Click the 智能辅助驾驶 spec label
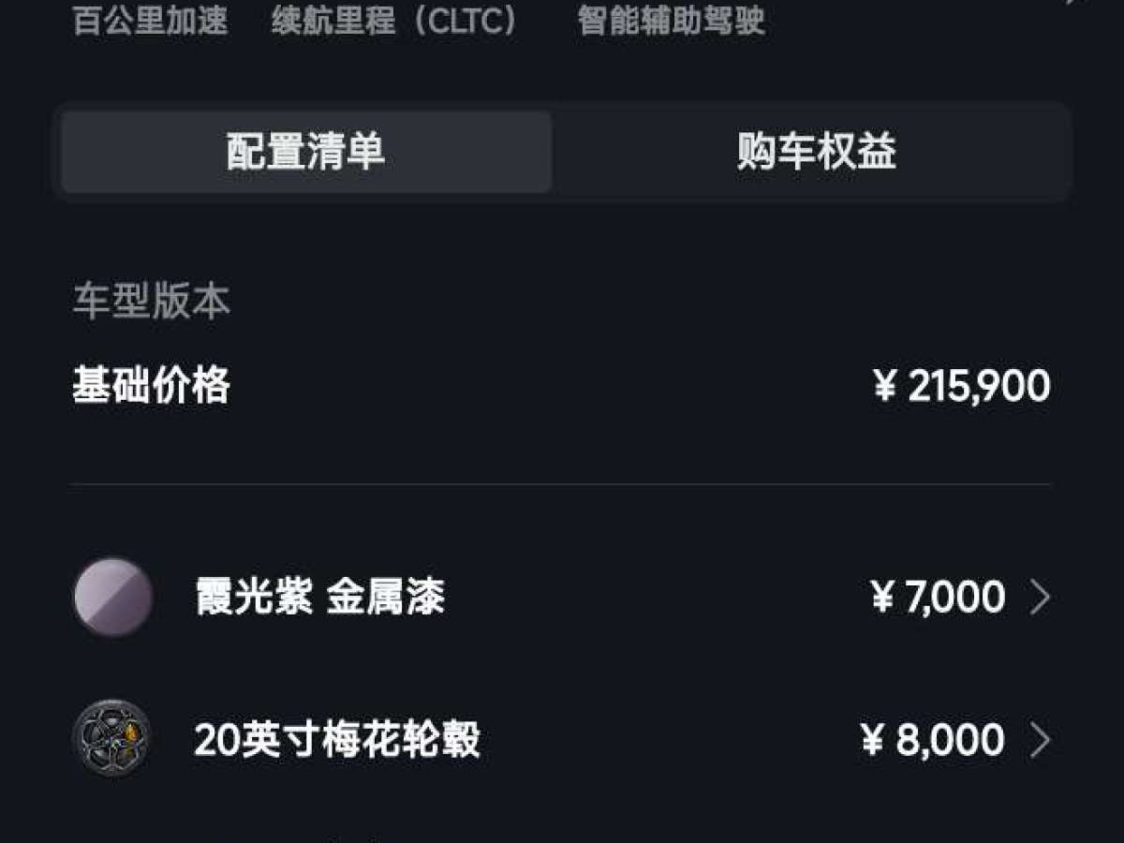 (x=672, y=21)
